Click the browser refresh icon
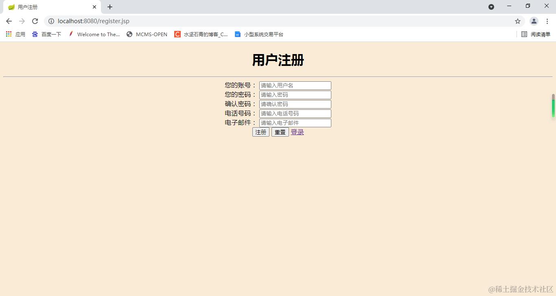 point(35,21)
